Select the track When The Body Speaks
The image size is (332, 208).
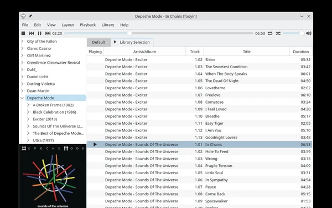(199, 74)
